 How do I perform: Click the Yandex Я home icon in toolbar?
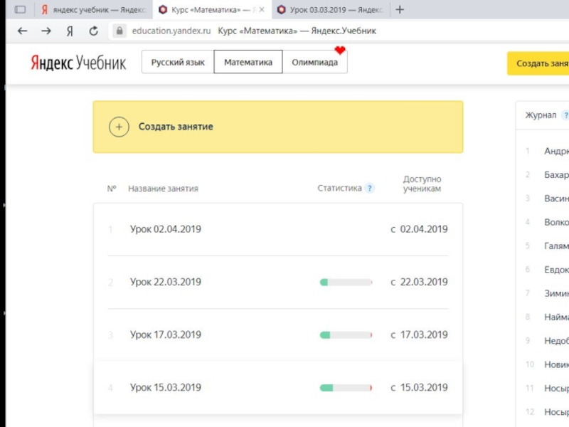pyautogui.click(x=70, y=31)
